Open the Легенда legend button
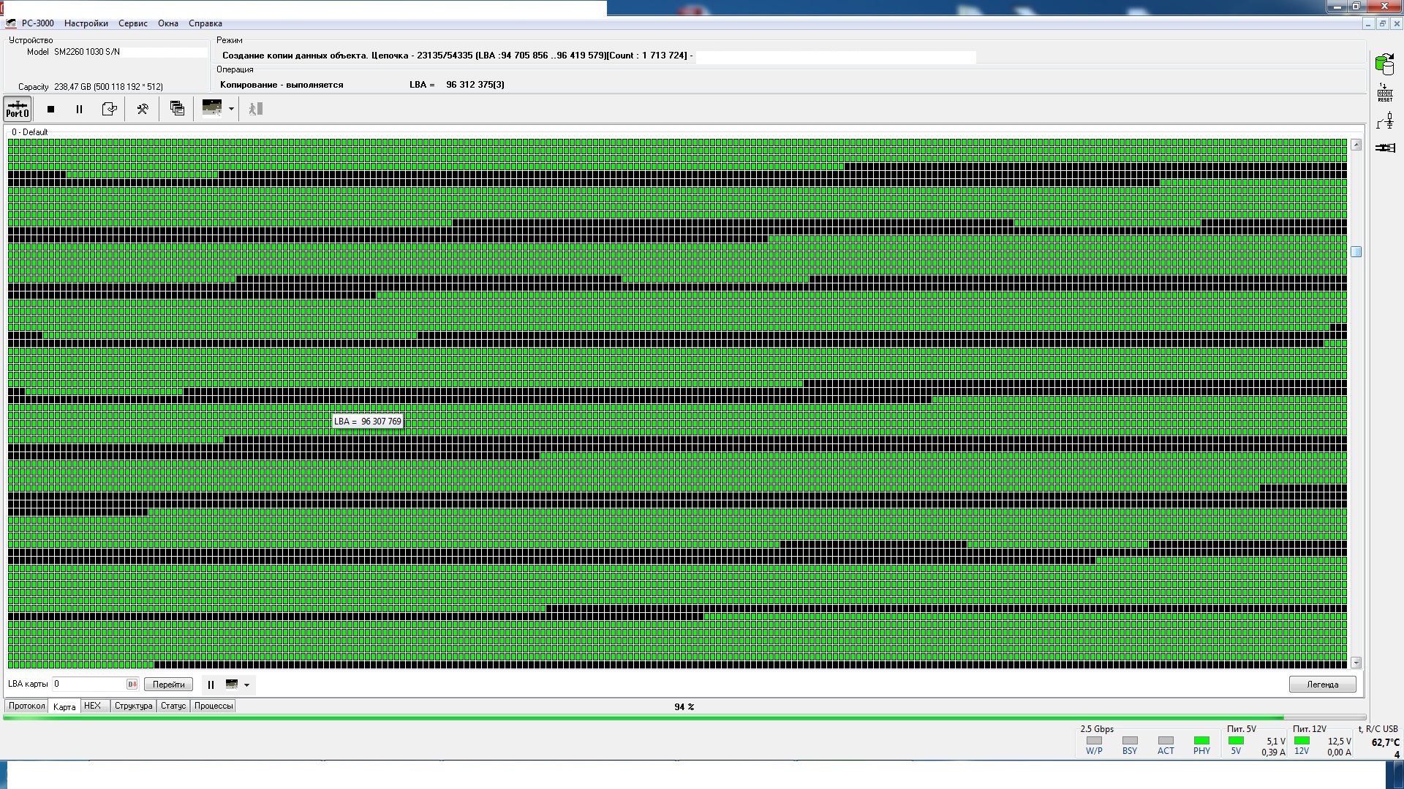The width and height of the screenshot is (1404, 789). click(1322, 685)
